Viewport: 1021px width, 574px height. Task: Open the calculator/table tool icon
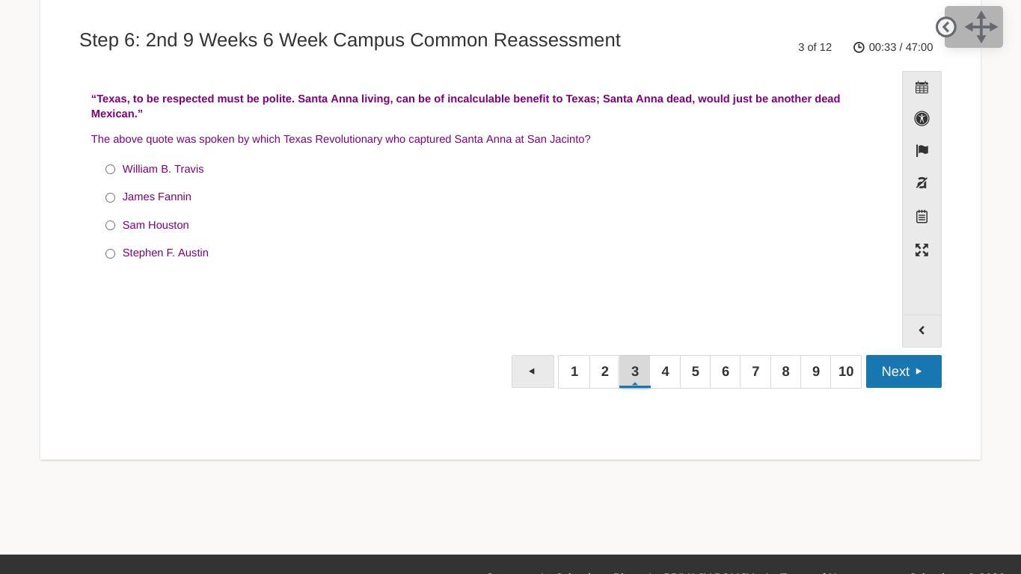[922, 87]
